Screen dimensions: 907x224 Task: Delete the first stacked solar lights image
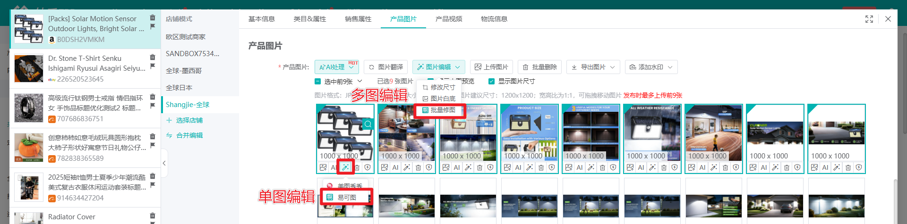357,167
